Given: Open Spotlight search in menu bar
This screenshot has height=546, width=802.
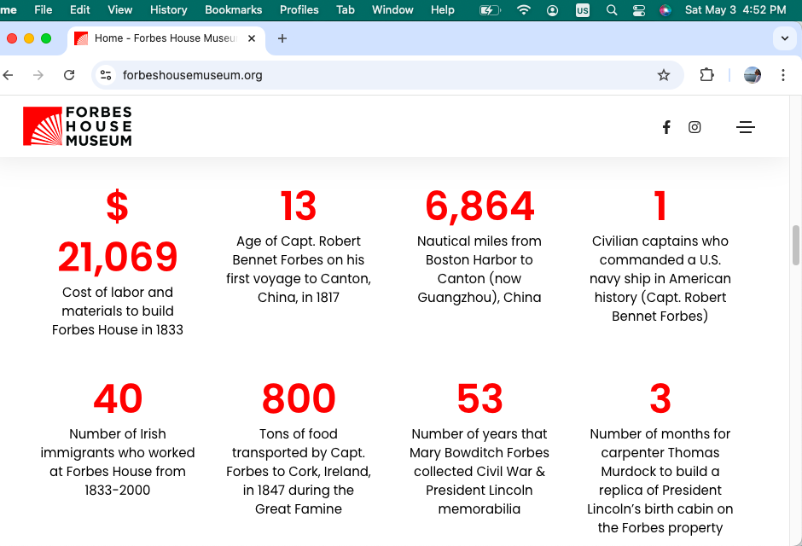Looking at the screenshot, I should [611, 9].
